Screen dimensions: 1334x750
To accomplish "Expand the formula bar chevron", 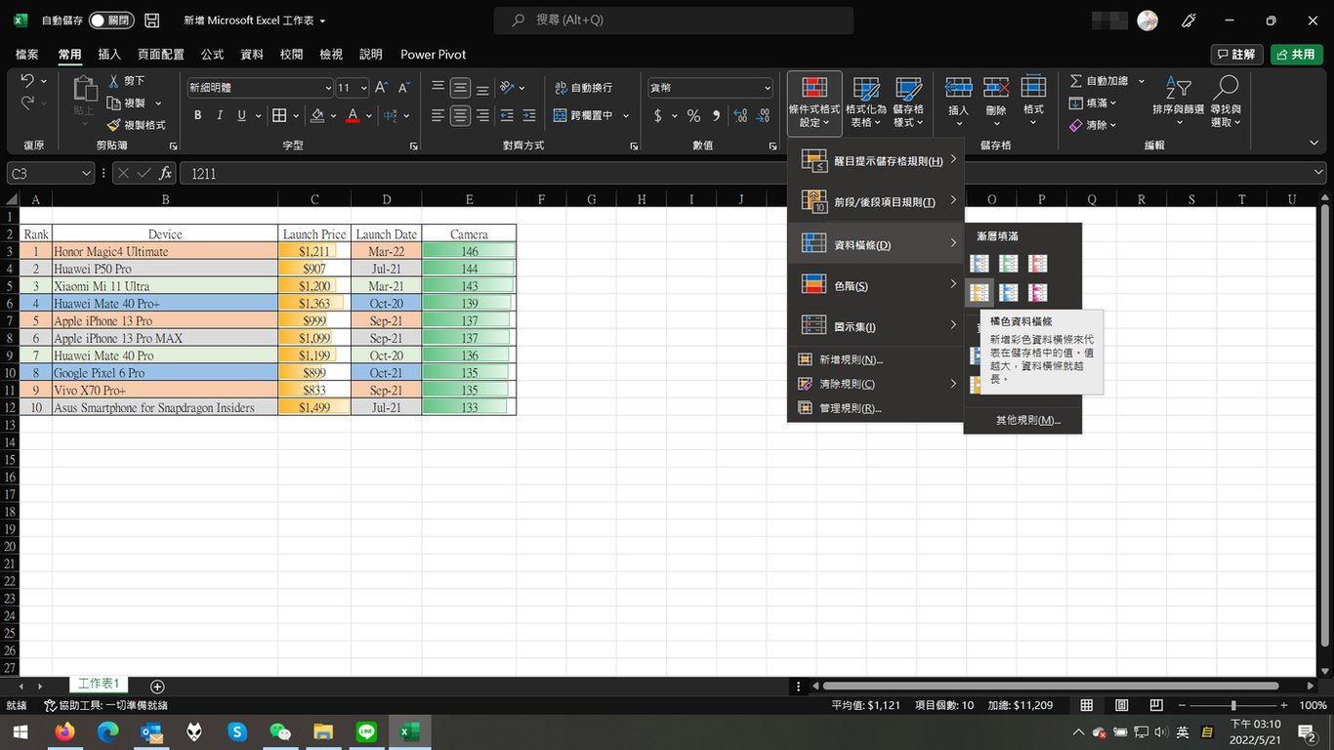I will [x=1318, y=173].
